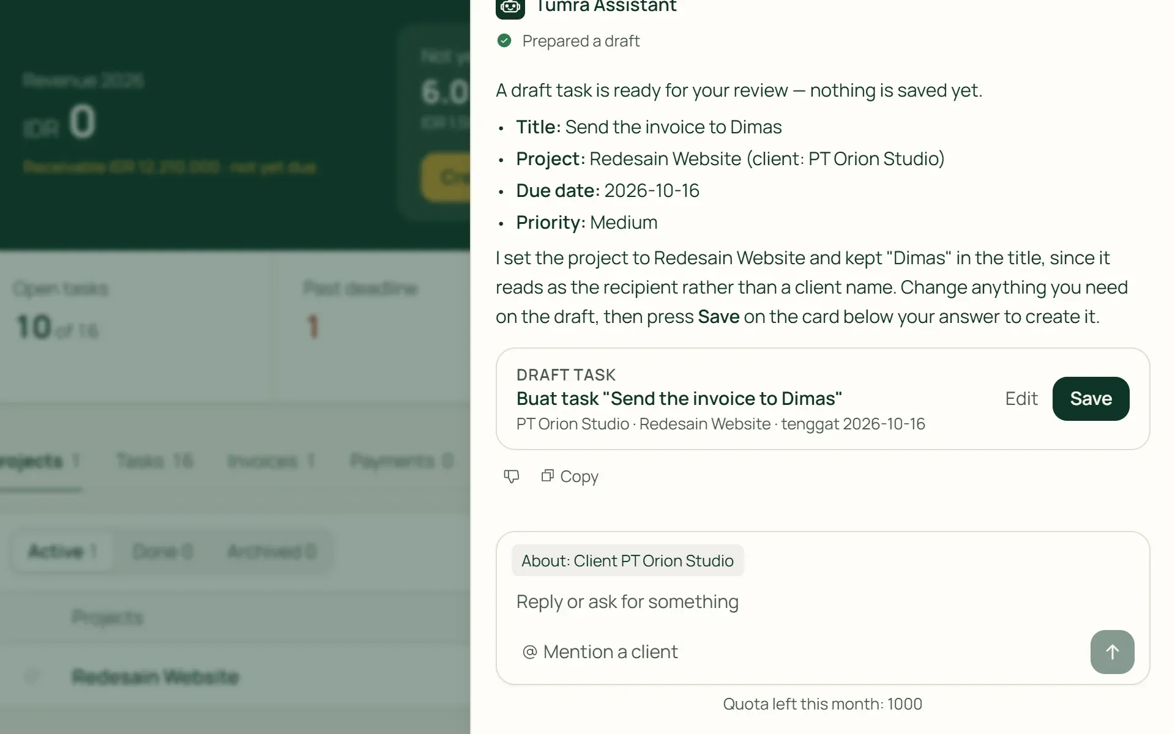Image resolution: width=1175 pixels, height=734 pixels.
Task: Click the Past deadline 1 card
Action: (372, 325)
